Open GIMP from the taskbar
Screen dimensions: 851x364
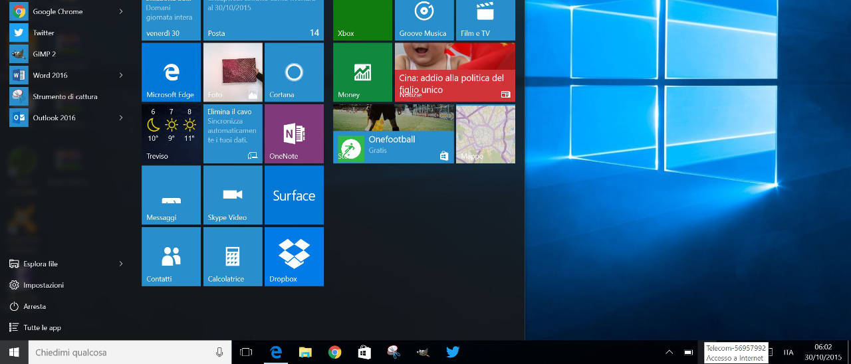[423, 352]
